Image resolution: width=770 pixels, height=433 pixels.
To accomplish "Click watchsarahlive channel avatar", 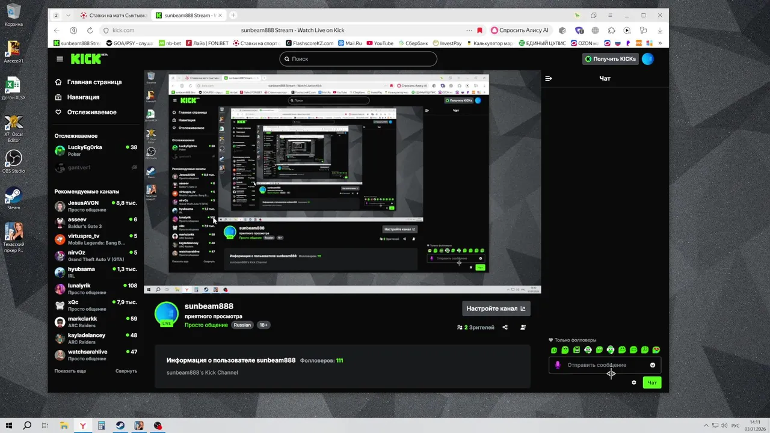I will tap(60, 355).
